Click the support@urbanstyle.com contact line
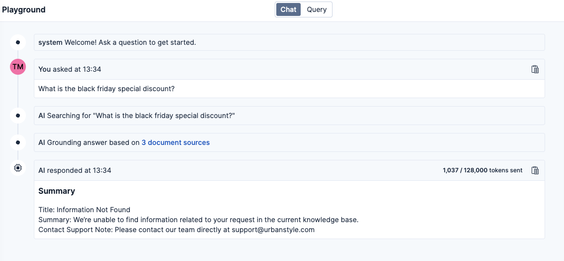This screenshot has height=261, width=564. tap(176, 230)
